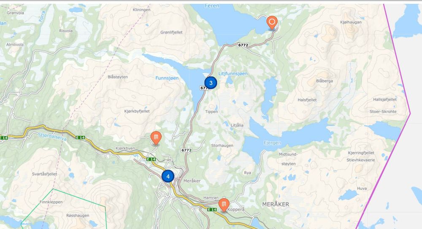Image resolution: width=422 pixels, height=229 pixels.
Task: Select the orange building marker near Kjørkbyen
Action: click(156, 138)
